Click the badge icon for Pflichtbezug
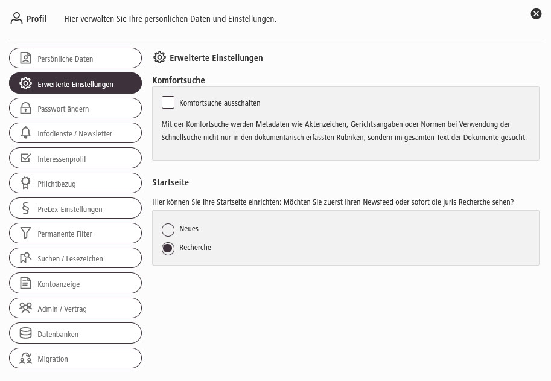Viewport: 551px width, 381px height. [x=25, y=184]
